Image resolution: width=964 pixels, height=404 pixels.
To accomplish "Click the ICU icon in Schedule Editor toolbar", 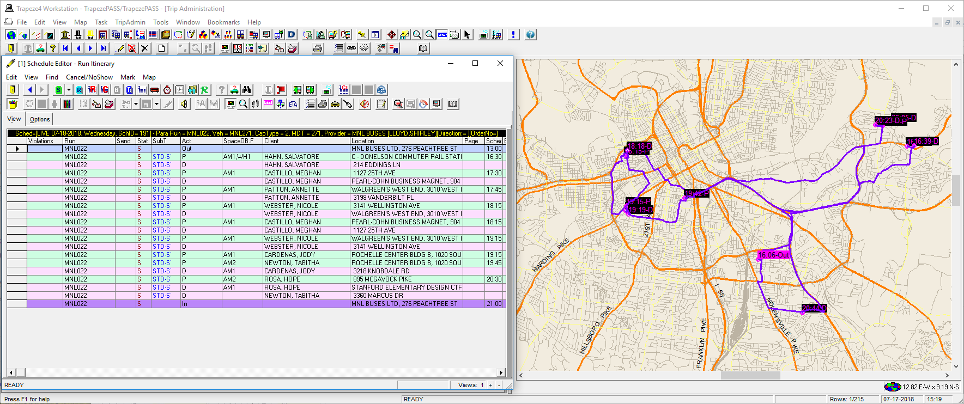I will tap(344, 90).
